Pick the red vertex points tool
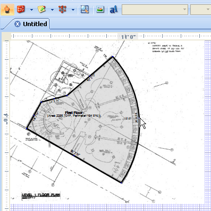The height and width of the screenshot is (211, 211). (62, 9)
